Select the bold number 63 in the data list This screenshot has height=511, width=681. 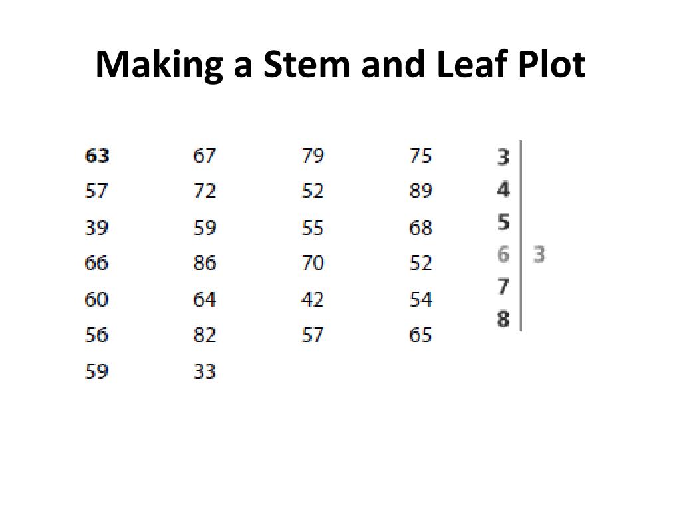coord(96,156)
